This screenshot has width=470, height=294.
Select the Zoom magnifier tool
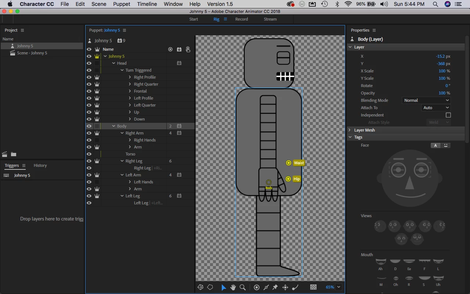point(242,287)
